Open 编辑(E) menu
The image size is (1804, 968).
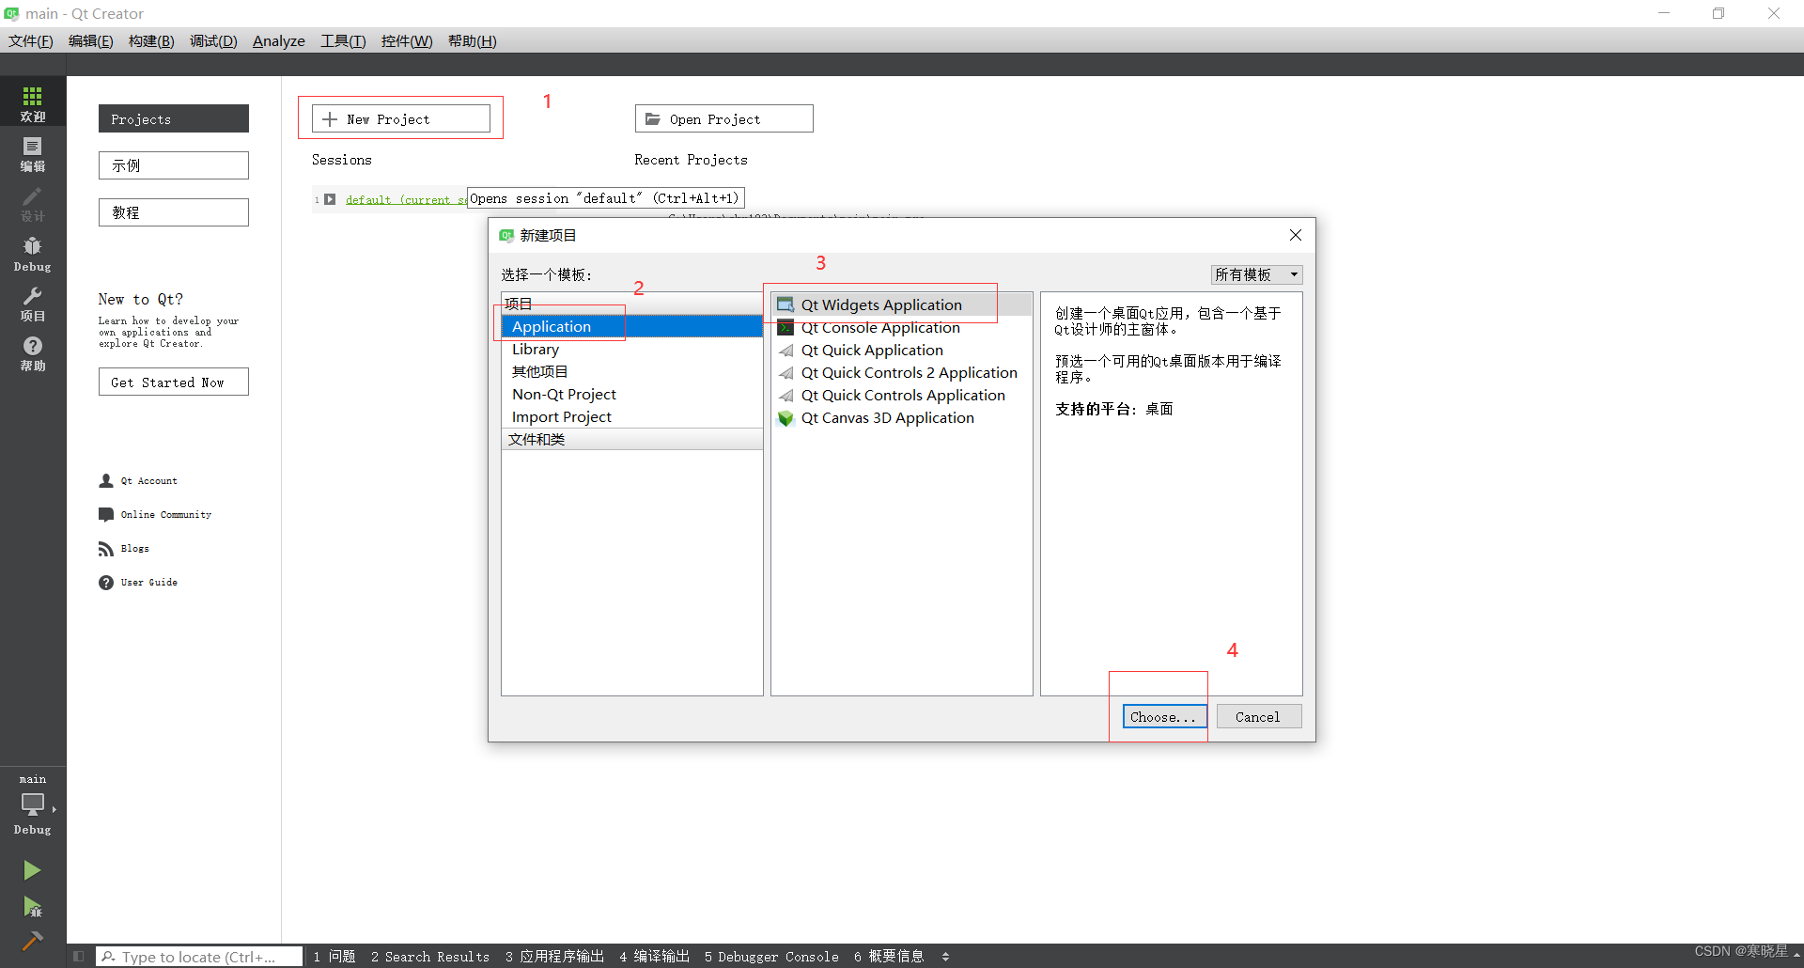pos(91,40)
